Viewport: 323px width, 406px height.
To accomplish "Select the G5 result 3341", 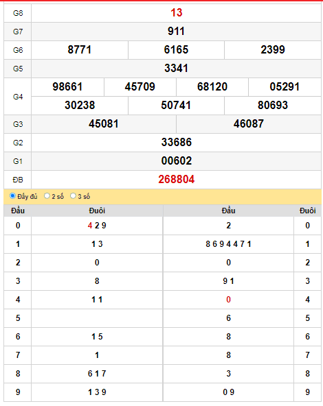I will (176, 69).
